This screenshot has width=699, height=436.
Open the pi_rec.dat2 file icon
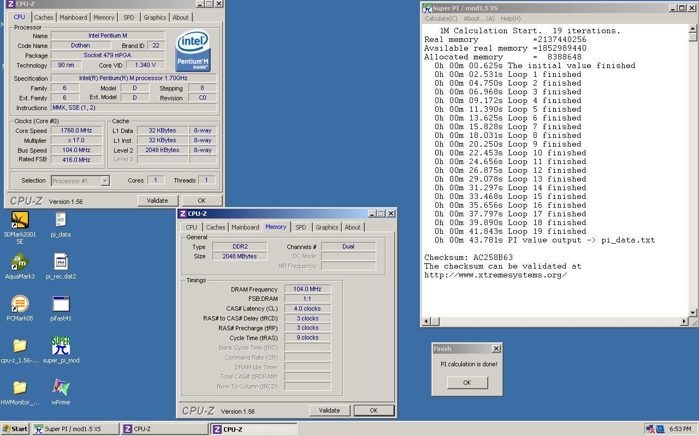(61, 262)
